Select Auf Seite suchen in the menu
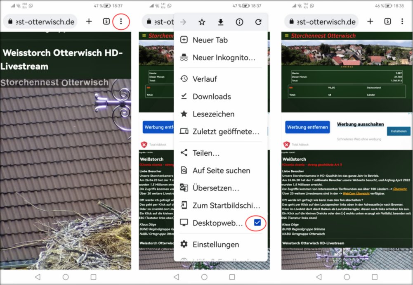This screenshot has height=285, width=413. pos(221,171)
